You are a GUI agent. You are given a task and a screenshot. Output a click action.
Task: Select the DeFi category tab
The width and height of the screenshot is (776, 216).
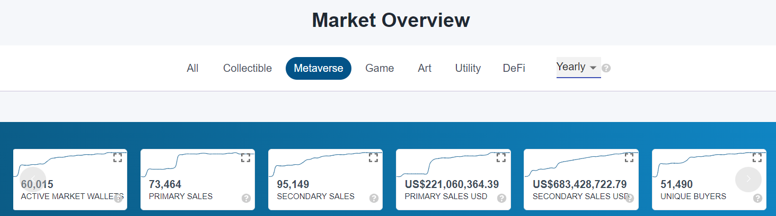(514, 68)
